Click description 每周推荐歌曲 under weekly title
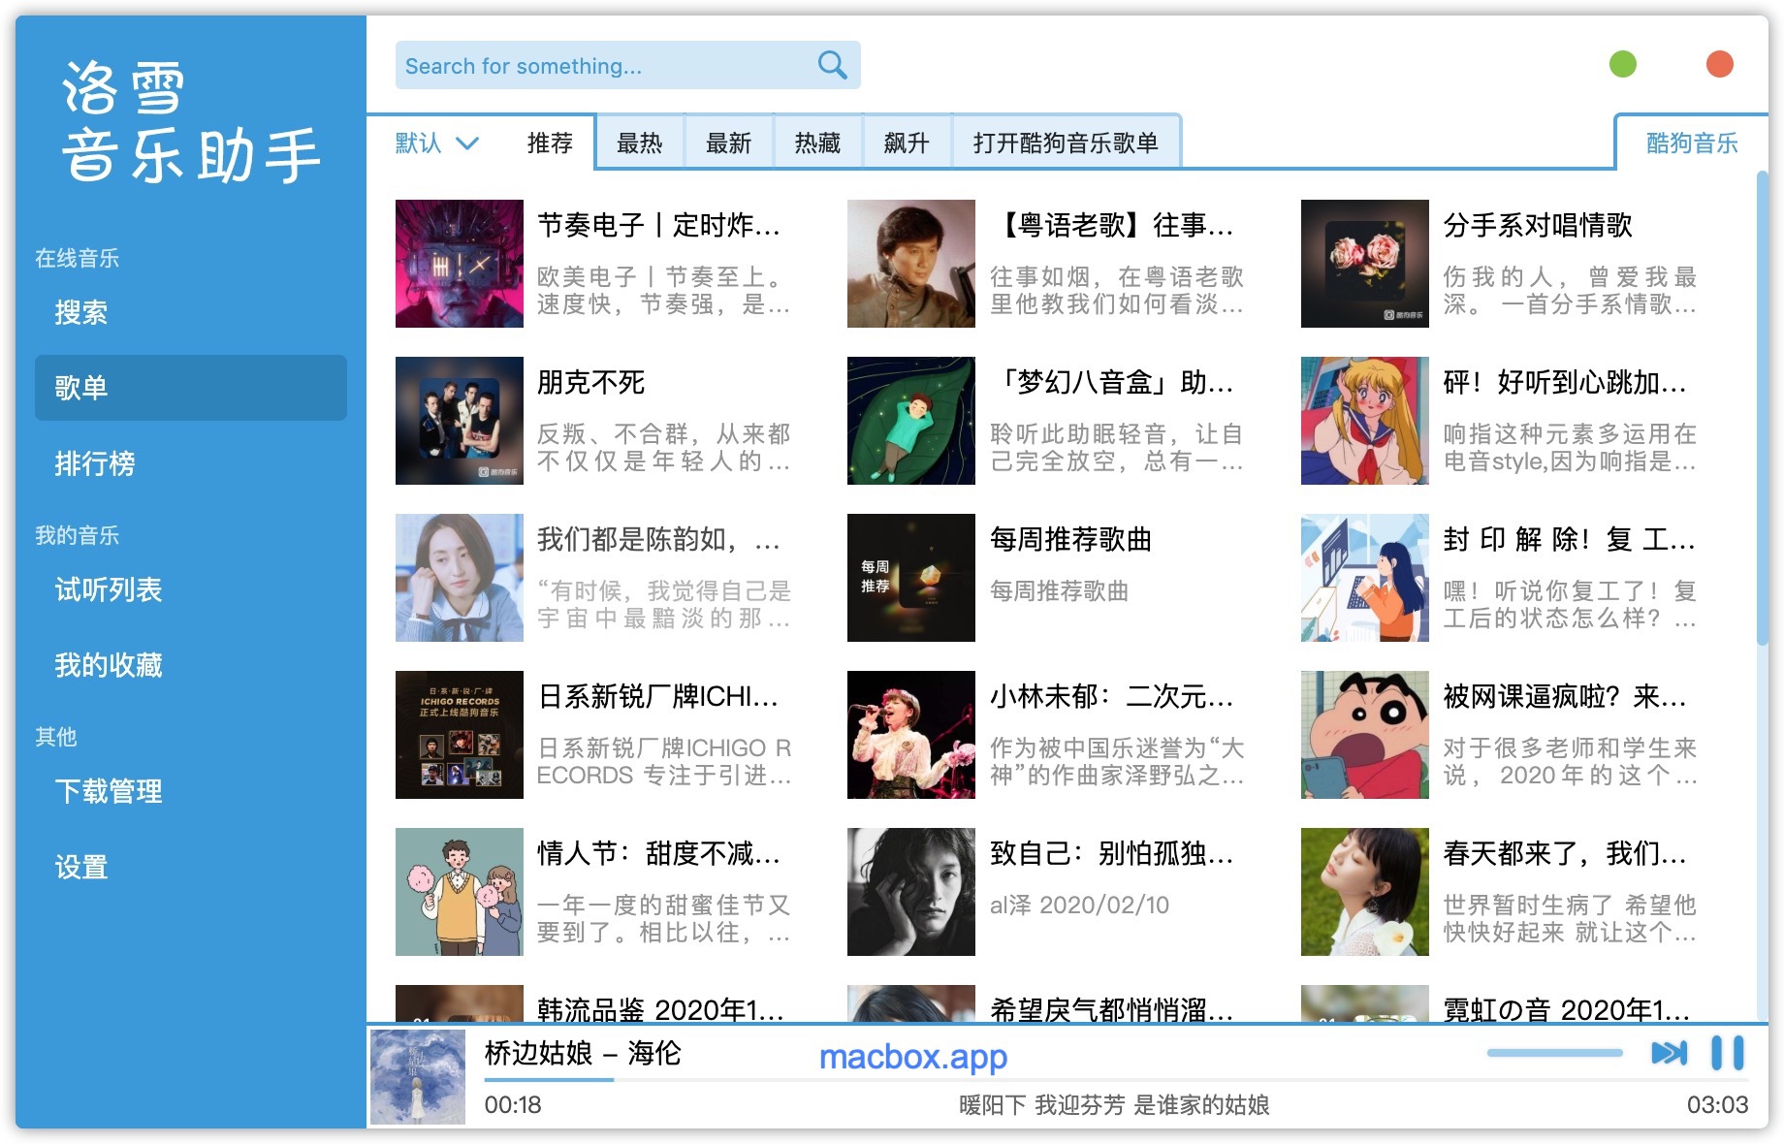The image size is (1784, 1144). tap(1059, 590)
